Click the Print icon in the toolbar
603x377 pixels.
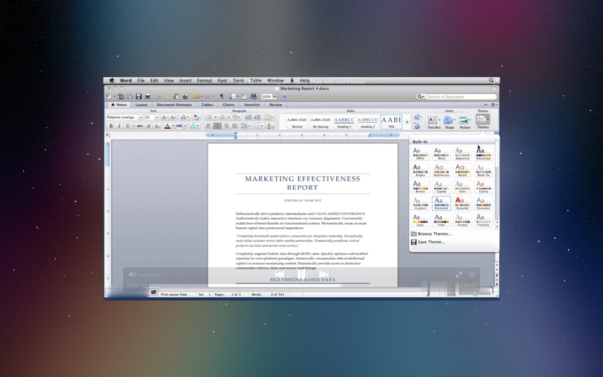[x=147, y=96]
